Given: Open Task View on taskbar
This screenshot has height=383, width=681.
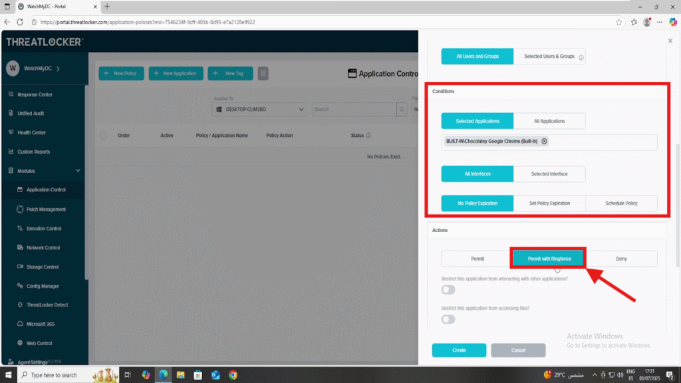Looking at the screenshot, I should [x=128, y=375].
